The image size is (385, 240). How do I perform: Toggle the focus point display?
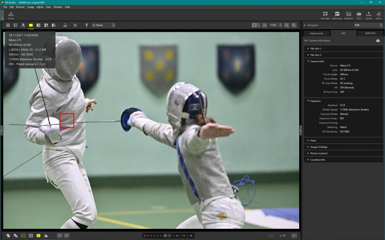pyautogui.click(x=23, y=236)
